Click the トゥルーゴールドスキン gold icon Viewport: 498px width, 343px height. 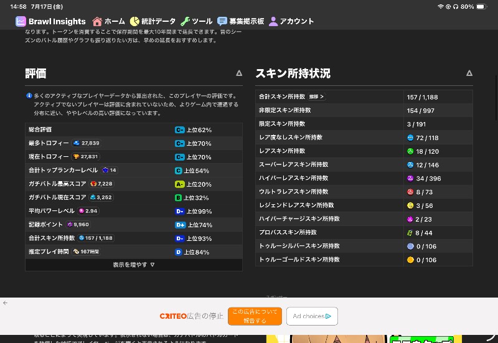[410, 260]
